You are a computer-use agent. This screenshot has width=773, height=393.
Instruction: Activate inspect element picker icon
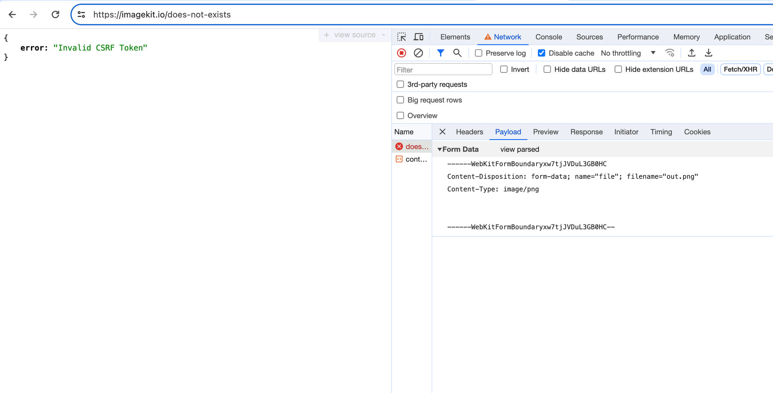coord(402,37)
